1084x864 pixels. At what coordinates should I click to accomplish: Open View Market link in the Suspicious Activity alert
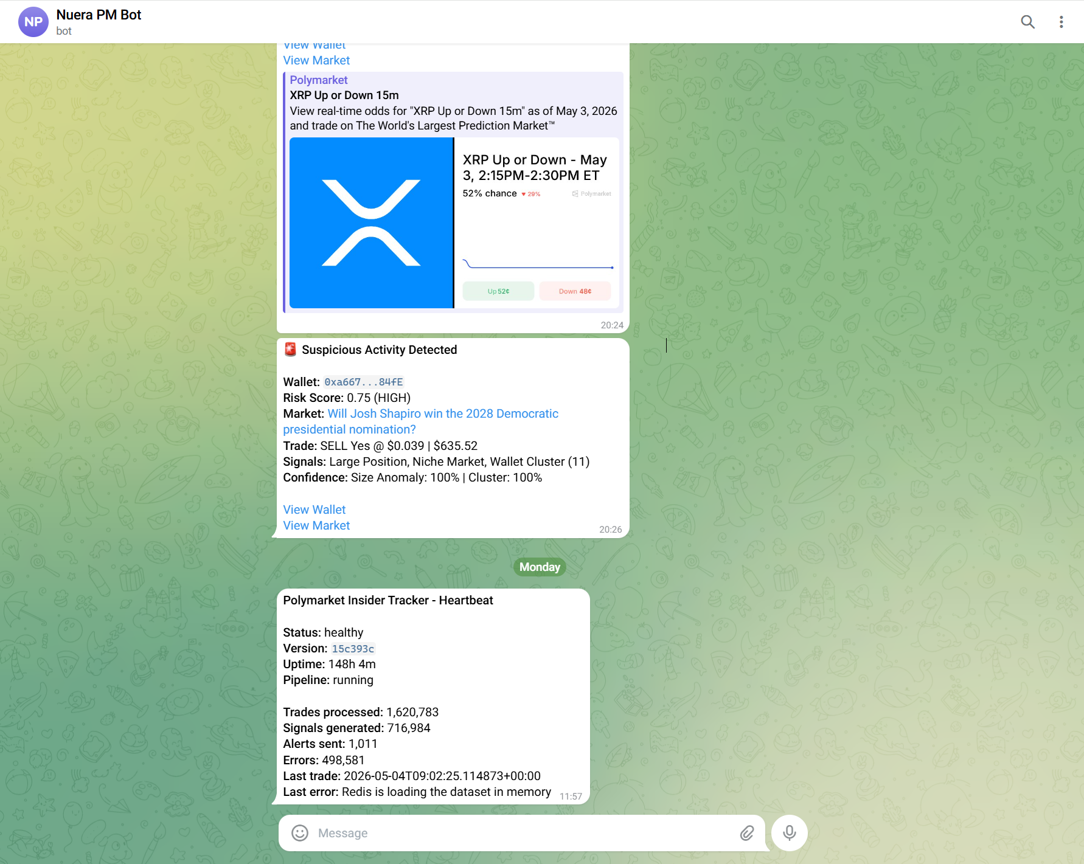pos(316,525)
